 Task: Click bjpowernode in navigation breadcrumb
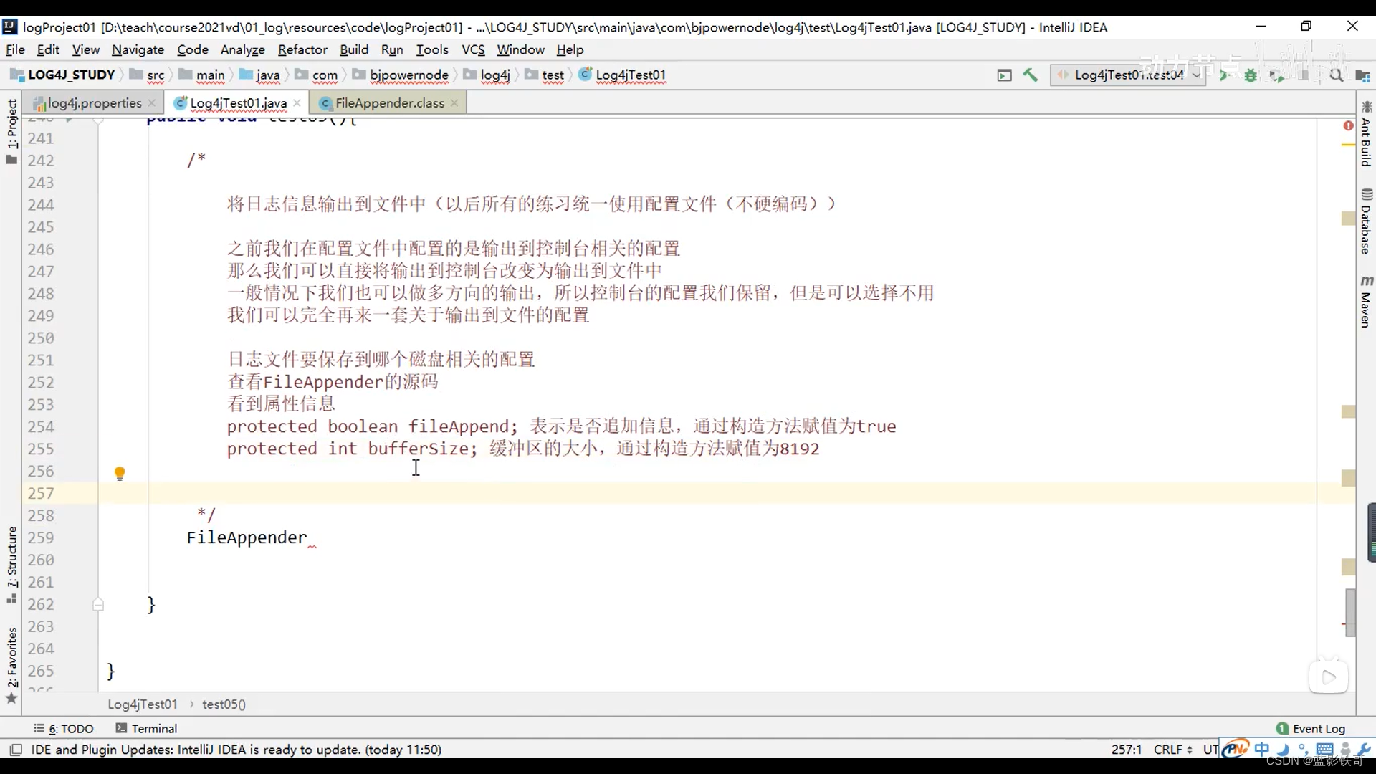(x=401, y=75)
